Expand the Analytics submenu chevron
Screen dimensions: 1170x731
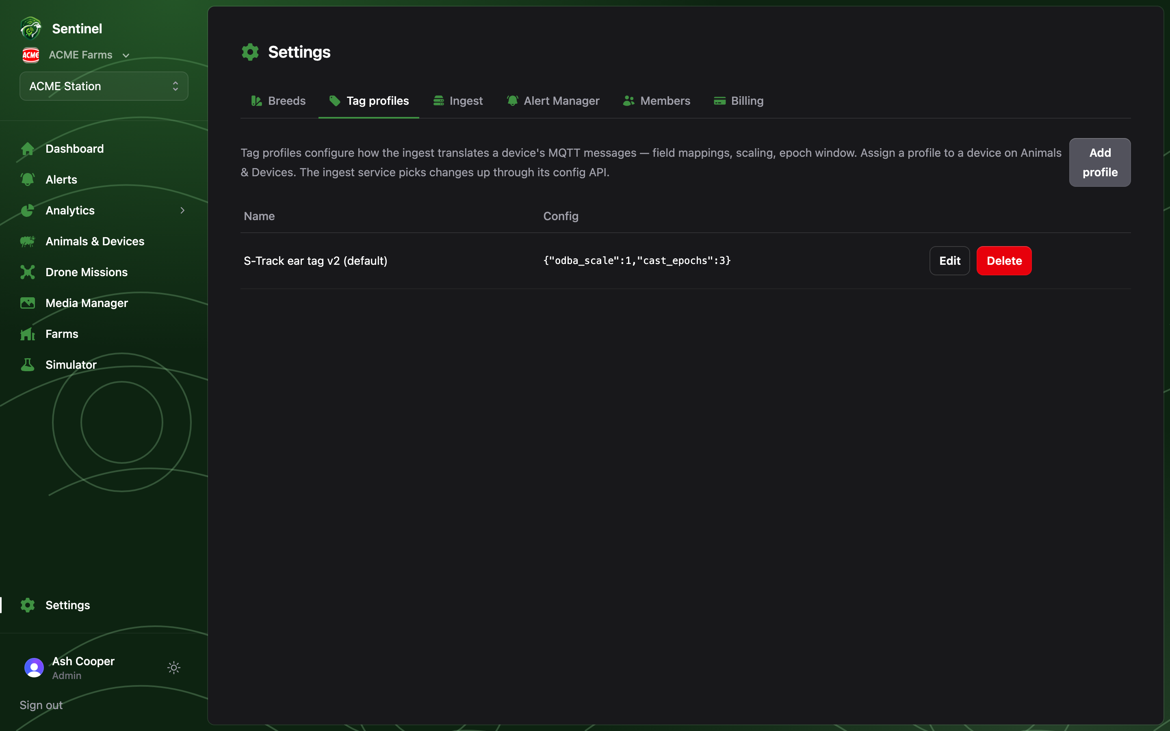pyautogui.click(x=182, y=210)
